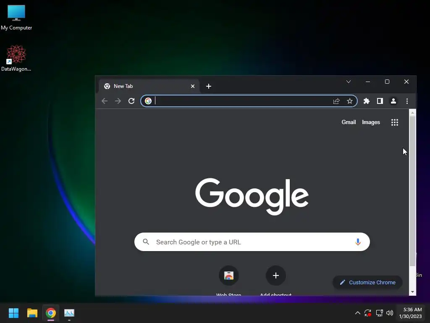The width and height of the screenshot is (430, 323).
Task: Open the side panel icon
Action: pyautogui.click(x=380, y=101)
